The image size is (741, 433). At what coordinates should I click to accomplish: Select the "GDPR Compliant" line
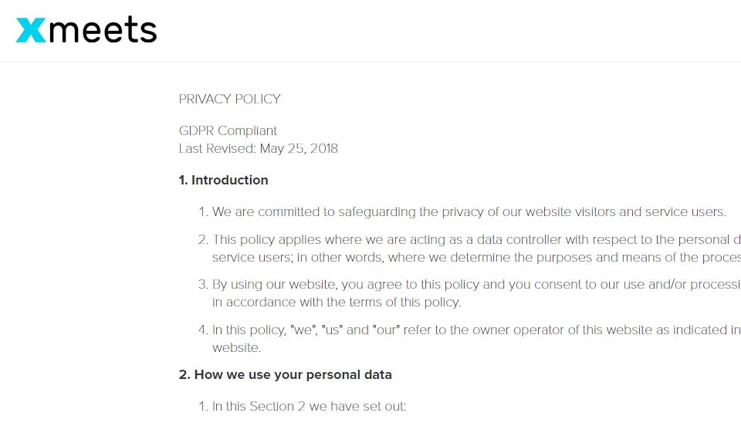pyautogui.click(x=228, y=130)
